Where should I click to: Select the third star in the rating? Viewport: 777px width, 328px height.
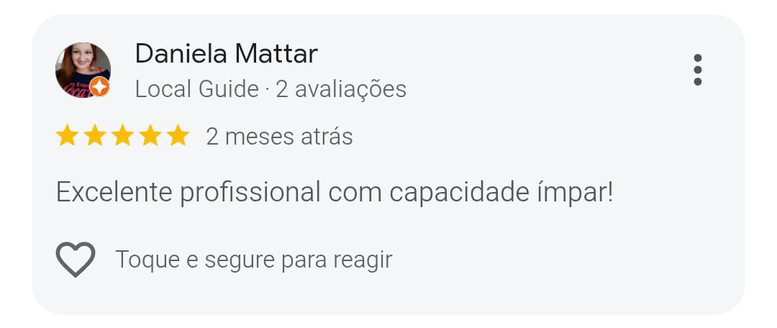click(x=122, y=135)
